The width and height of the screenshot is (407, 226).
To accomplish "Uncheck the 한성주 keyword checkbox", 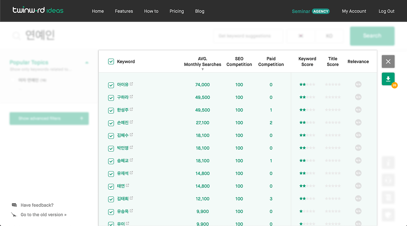I will click(111, 110).
